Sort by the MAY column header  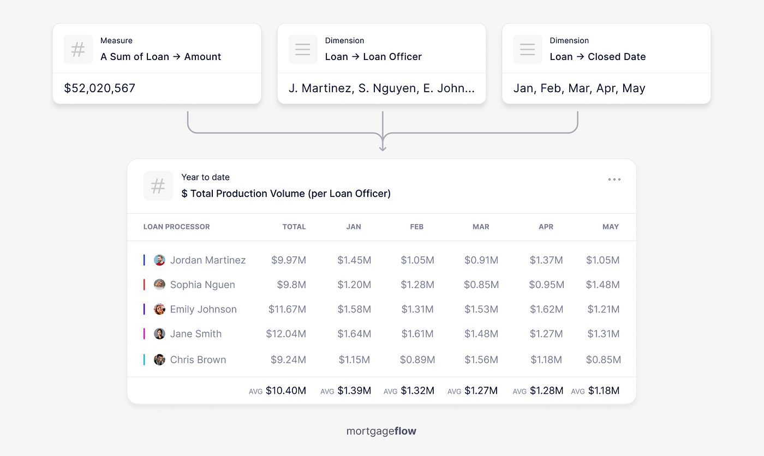(x=611, y=227)
